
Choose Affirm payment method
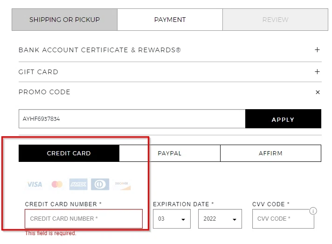click(270, 153)
